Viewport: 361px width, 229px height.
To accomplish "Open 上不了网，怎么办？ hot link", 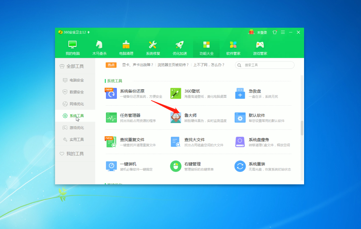I will [x=209, y=65].
